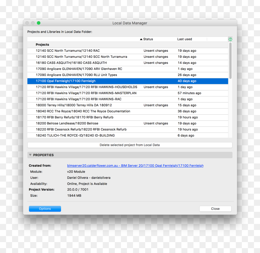Click 'Daniel Olivera - danielolivera' user value
The image size is (260, 253).
tap(89, 178)
